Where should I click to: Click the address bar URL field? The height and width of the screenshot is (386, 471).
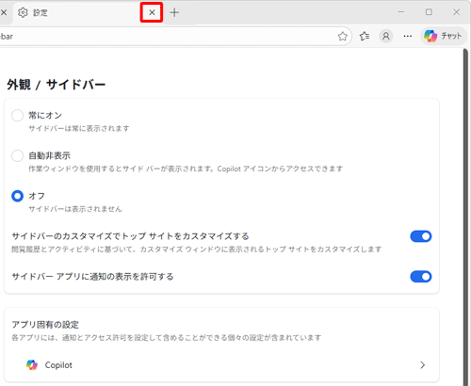(x=167, y=37)
